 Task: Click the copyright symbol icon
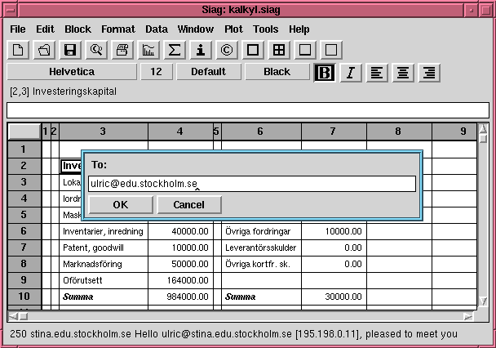coord(227,50)
